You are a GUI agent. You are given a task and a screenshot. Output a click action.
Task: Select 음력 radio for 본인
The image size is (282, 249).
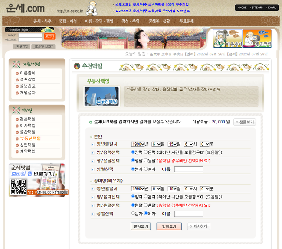point(146,152)
